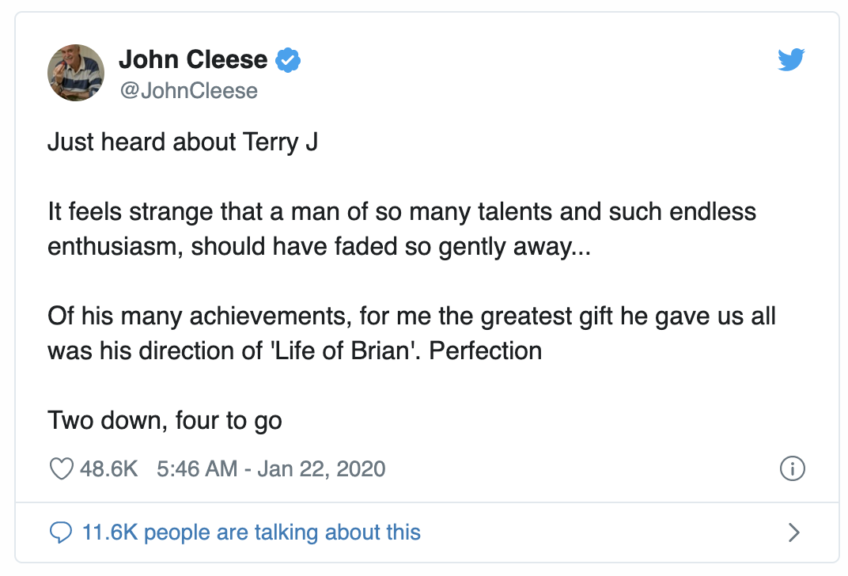The width and height of the screenshot is (848, 576).
Task: Click the Jan 22, 2020 date text
Action: coord(321,468)
